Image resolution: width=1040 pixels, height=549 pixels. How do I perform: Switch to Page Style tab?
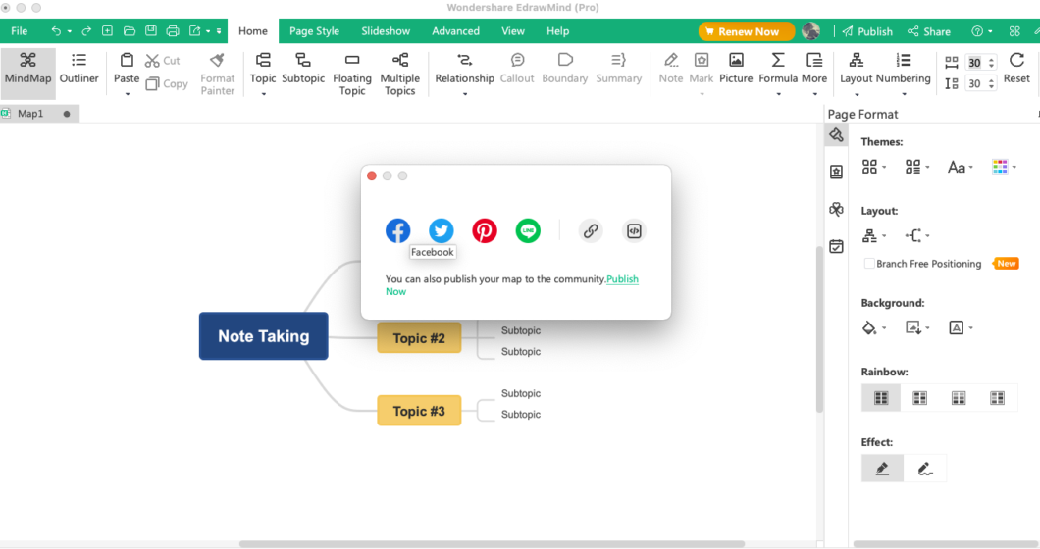pos(314,31)
